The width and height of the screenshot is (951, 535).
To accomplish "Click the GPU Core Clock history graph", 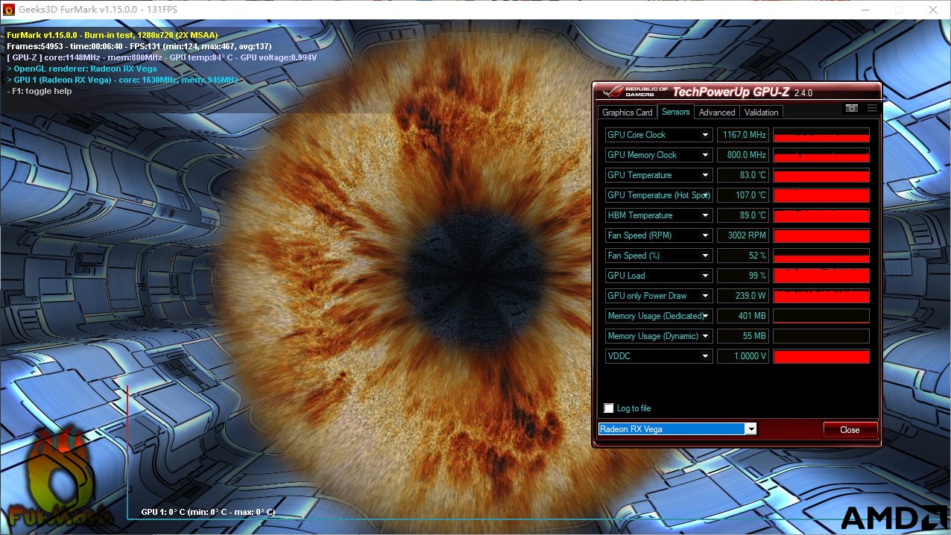I will point(821,135).
